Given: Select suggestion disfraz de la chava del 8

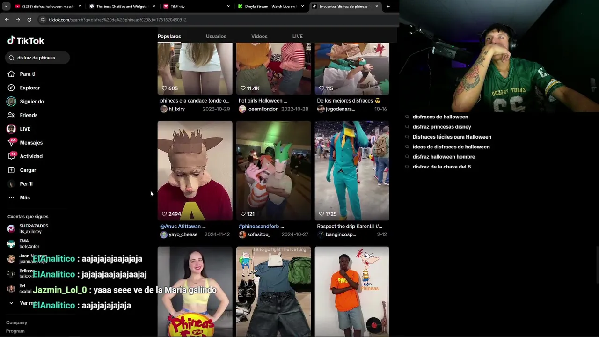Looking at the screenshot, I should (441, 167).
